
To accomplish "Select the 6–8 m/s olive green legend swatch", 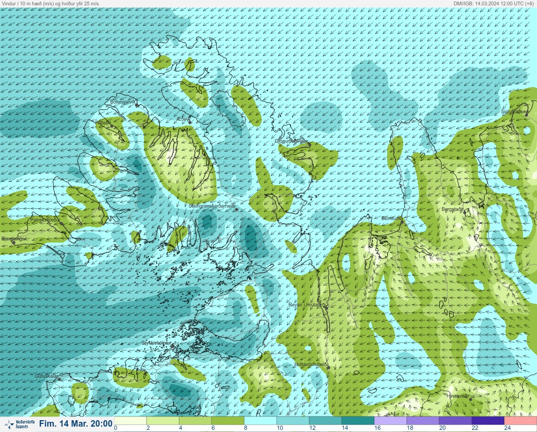I will (228, 421).
